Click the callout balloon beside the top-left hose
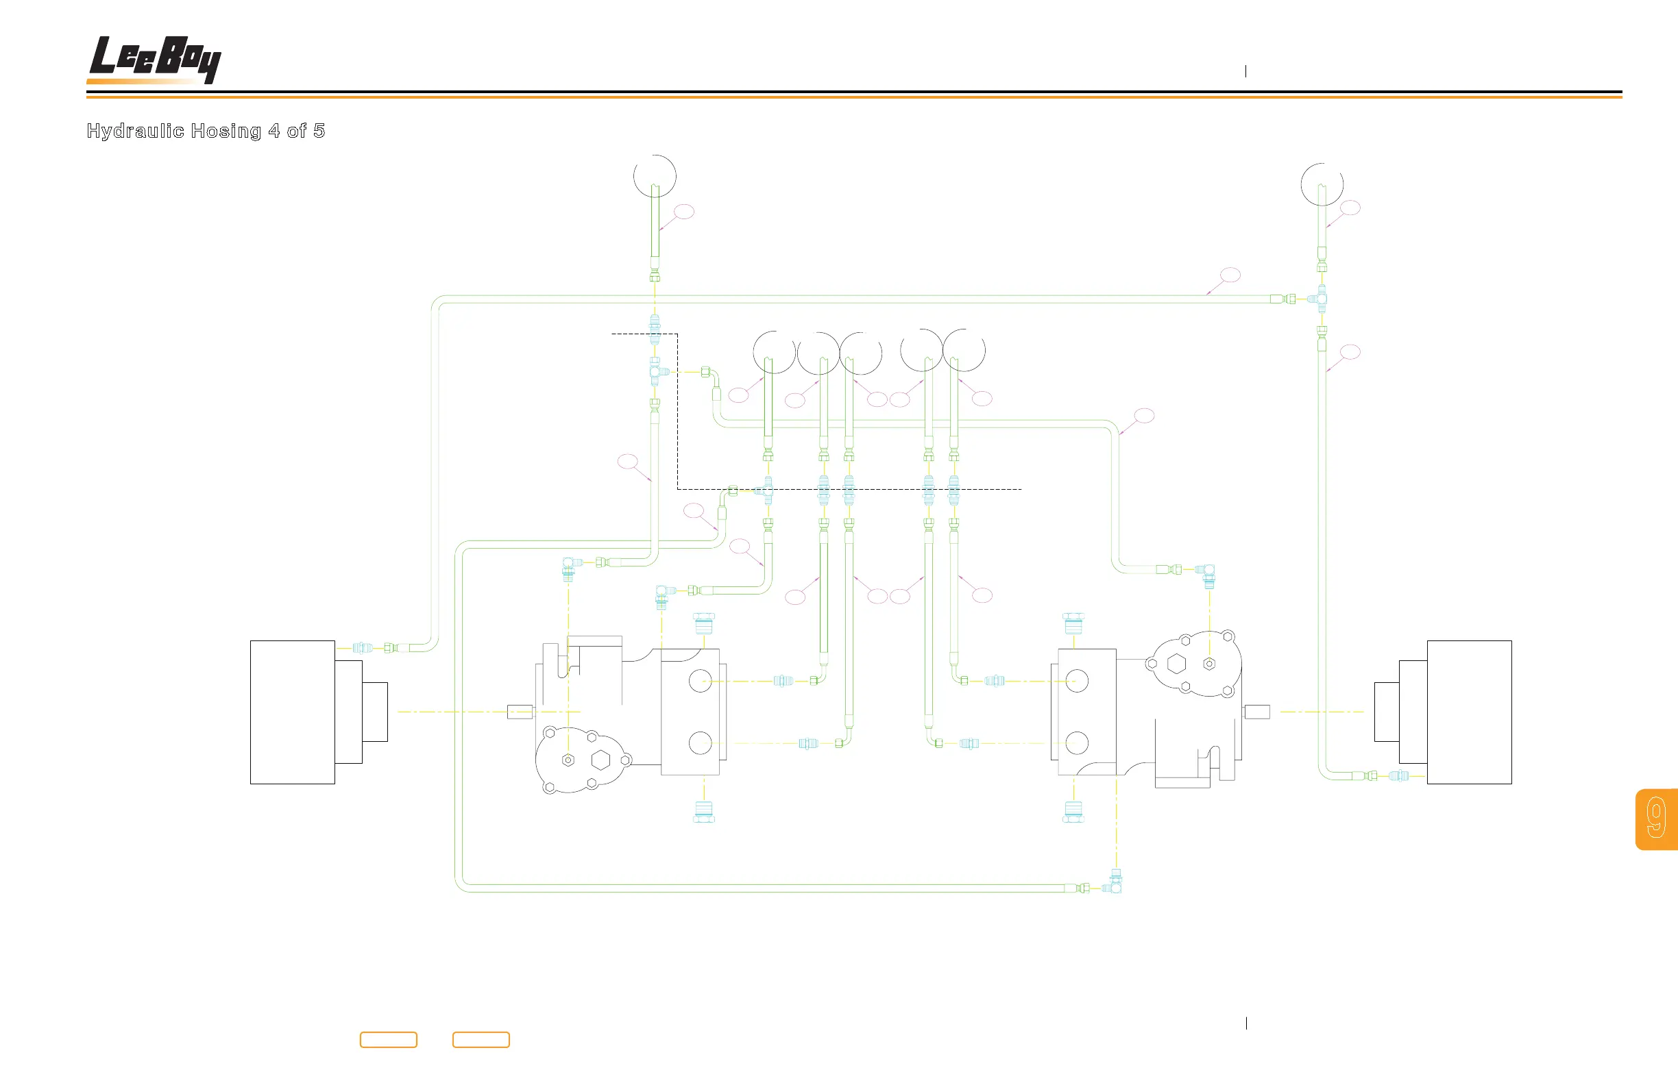The height and width of the screenshot is (1085, 1678). pyautogui.click(x=684, y=212)
